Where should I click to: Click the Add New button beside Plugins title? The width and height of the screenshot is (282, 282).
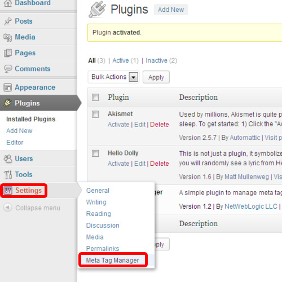click(171, 10)
